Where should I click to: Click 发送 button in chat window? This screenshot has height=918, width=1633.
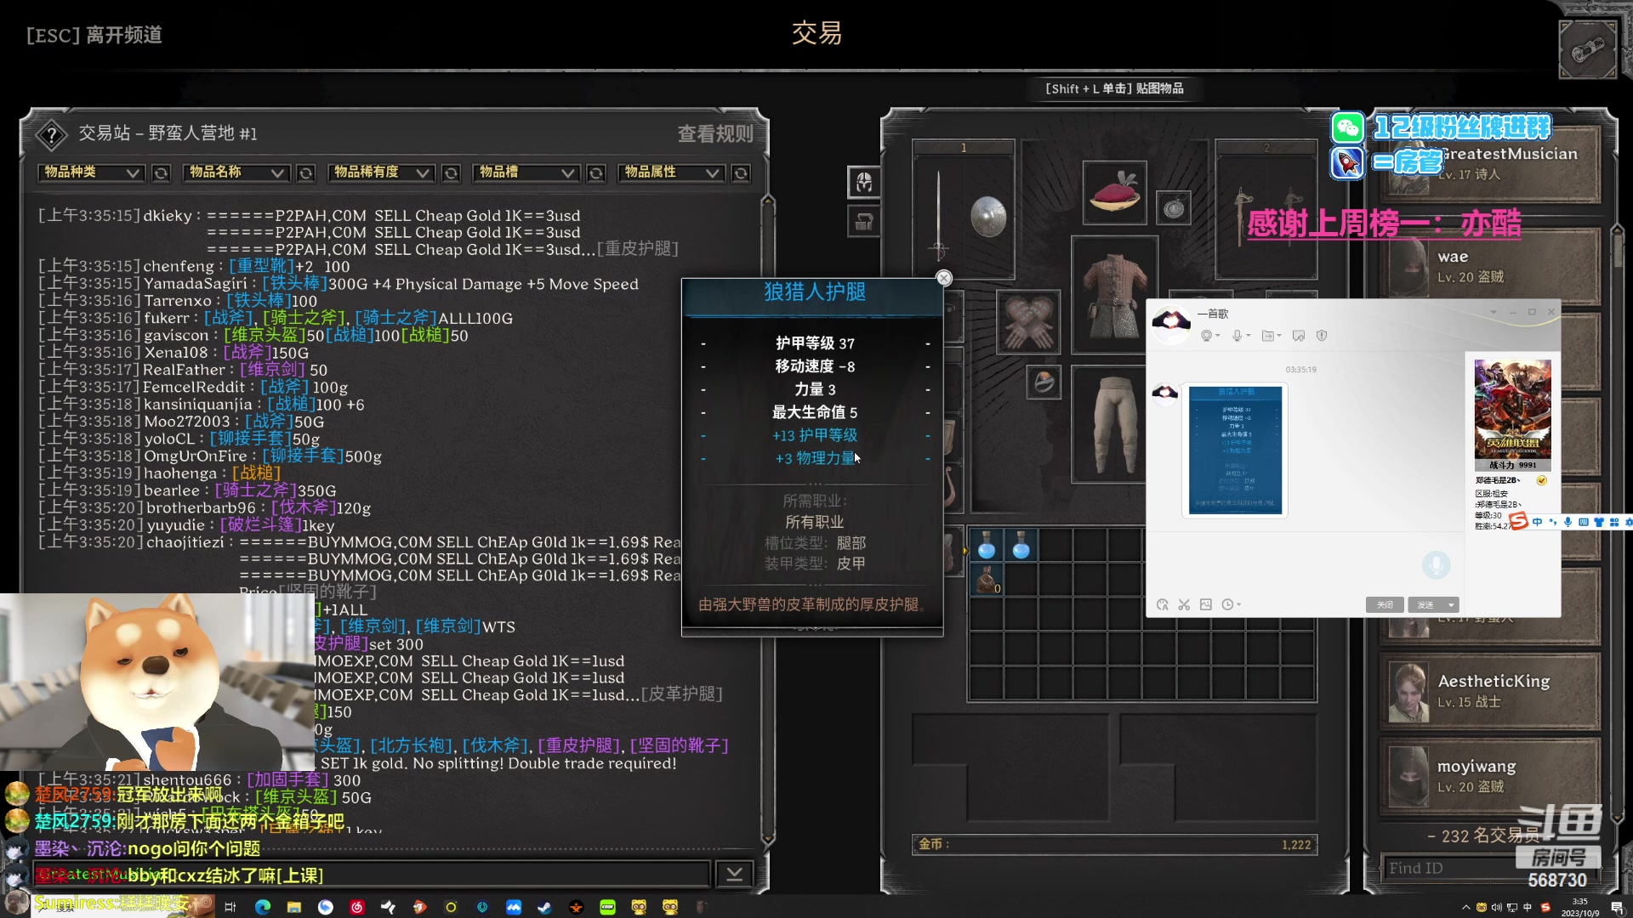pyautogui.click(x=1425, y=604)
